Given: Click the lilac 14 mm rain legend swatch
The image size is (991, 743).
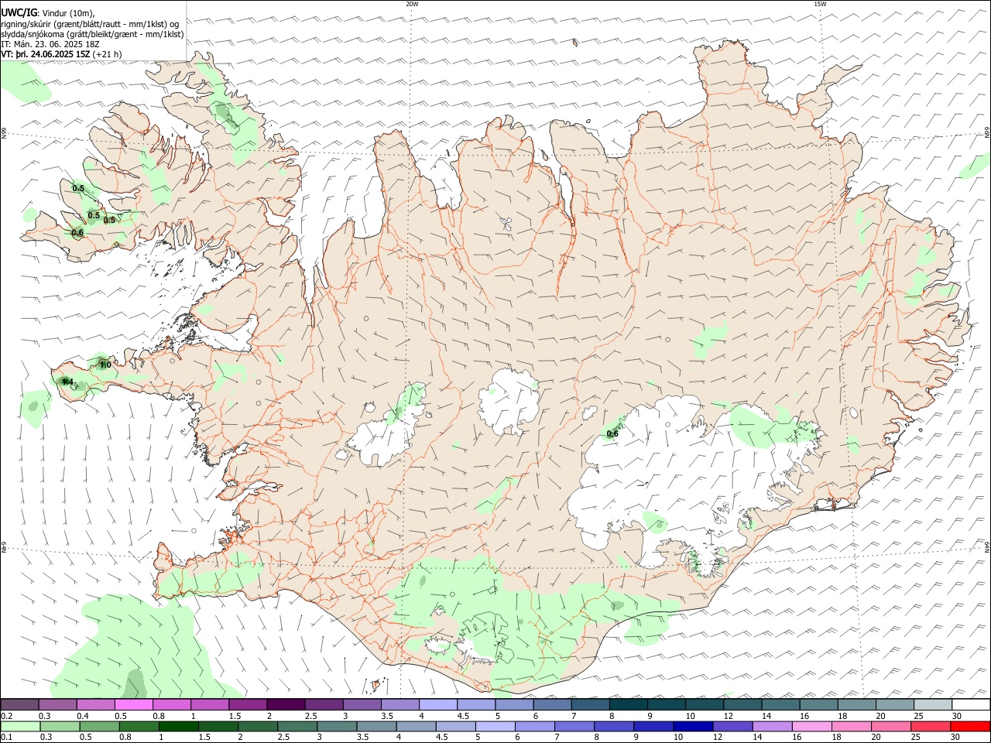Looking at the screenshot, I should (772, 726).
